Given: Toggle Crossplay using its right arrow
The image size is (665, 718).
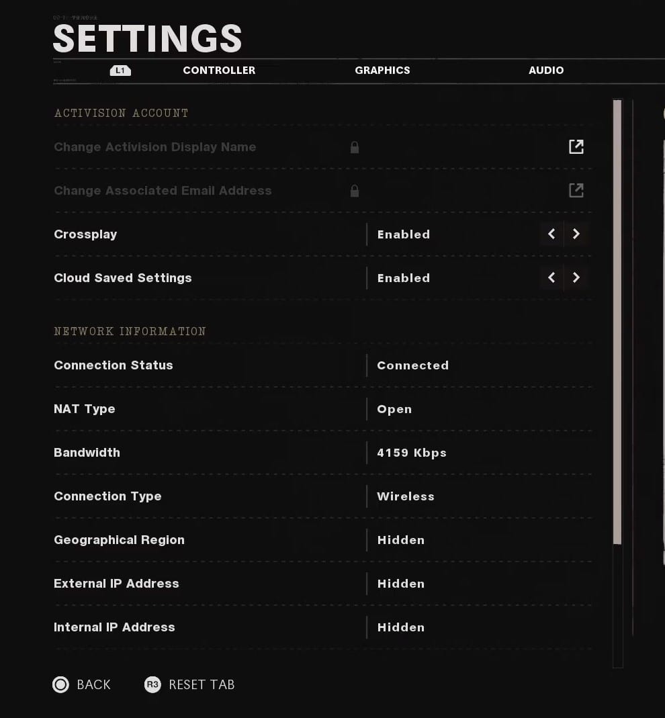Looking at the screenshot, I should point(576,234).
